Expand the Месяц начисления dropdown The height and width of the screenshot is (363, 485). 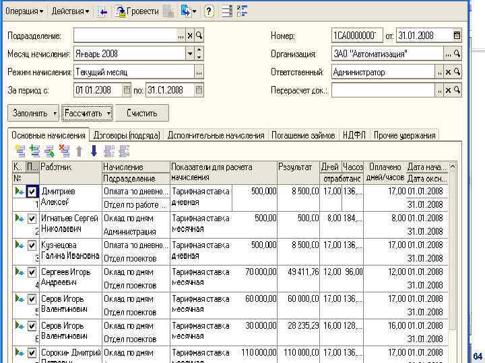click(190, 53)
